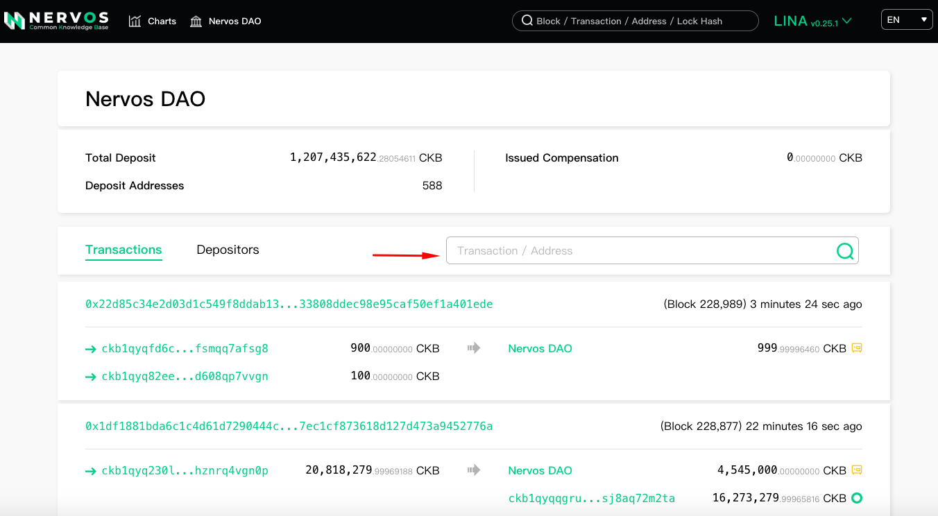Viewport: 938px width, 516px height.
Task: Click the green circle icon beside 16,273,279 CKB
Action: click(x=857, y=498)
